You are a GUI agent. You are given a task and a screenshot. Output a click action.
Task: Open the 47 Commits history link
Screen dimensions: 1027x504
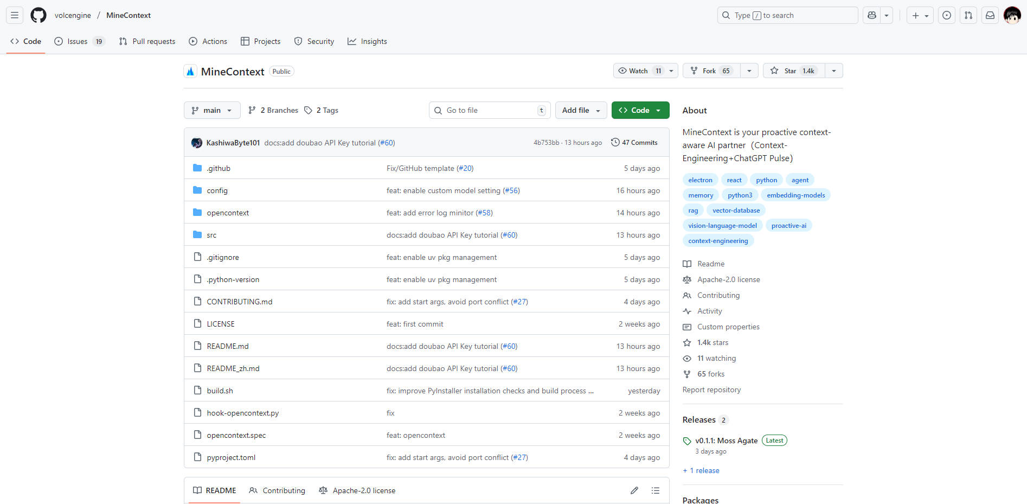(x=634, y=143)
